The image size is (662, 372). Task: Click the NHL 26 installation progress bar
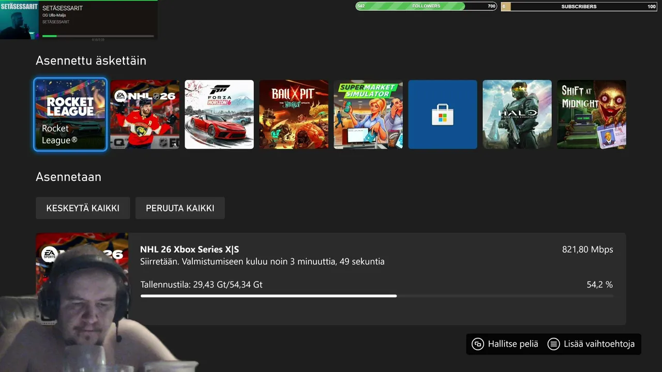coord(377,296)
